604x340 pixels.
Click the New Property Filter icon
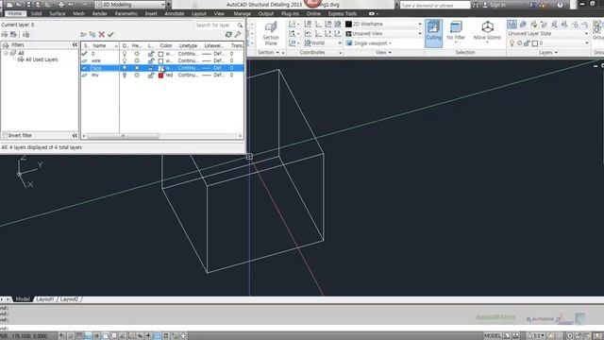(5, 35)
